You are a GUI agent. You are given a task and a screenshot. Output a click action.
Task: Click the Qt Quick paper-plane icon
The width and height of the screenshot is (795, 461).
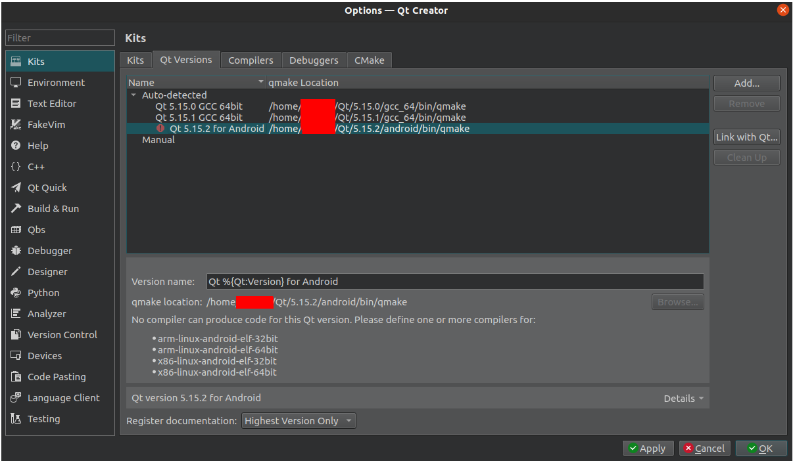coord(16,187)
